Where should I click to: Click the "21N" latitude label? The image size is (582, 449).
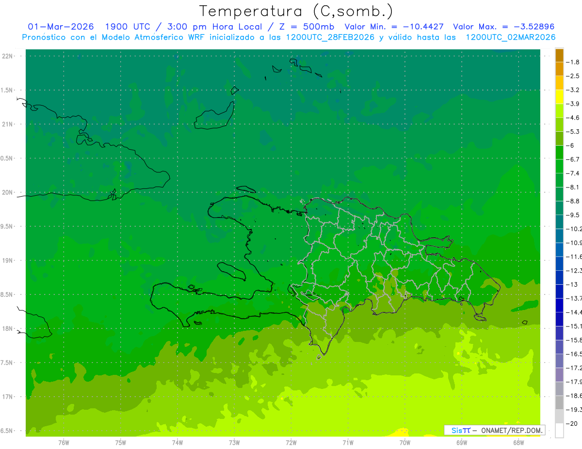8,124
